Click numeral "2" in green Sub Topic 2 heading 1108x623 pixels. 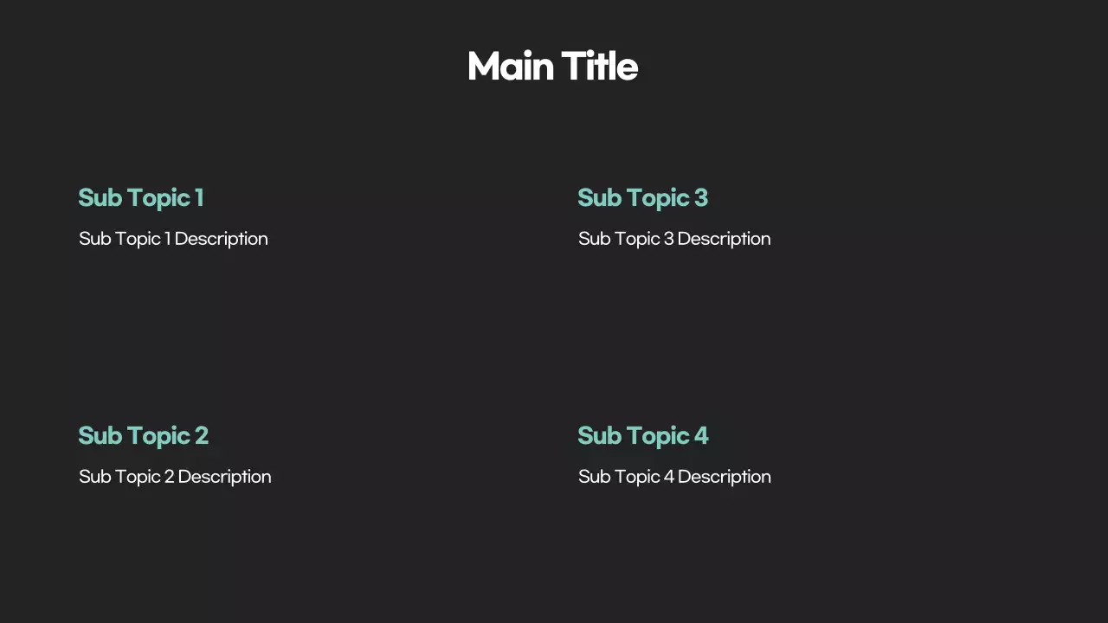point(202,436)
